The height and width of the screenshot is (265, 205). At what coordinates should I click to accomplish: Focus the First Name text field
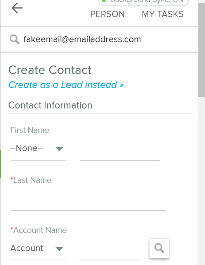tap(120, 151)
